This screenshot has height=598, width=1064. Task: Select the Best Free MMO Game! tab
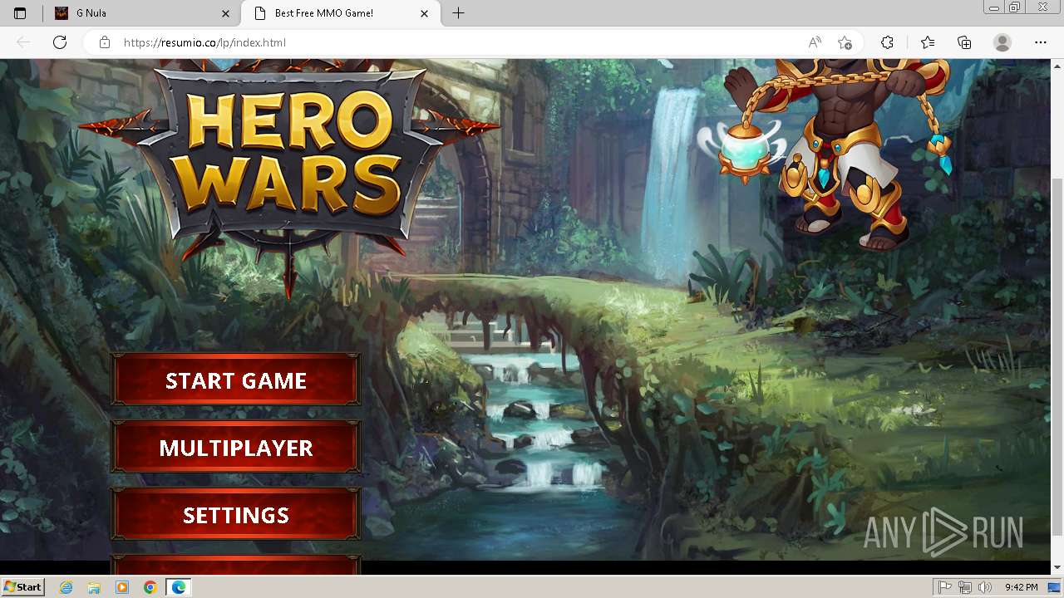[341, 13]
